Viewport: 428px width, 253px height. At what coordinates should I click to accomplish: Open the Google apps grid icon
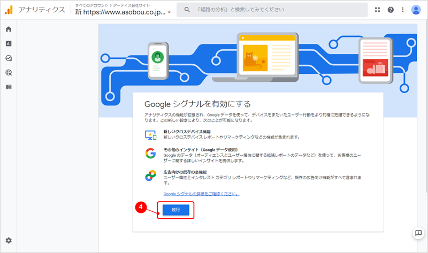[x=378, y=10]
